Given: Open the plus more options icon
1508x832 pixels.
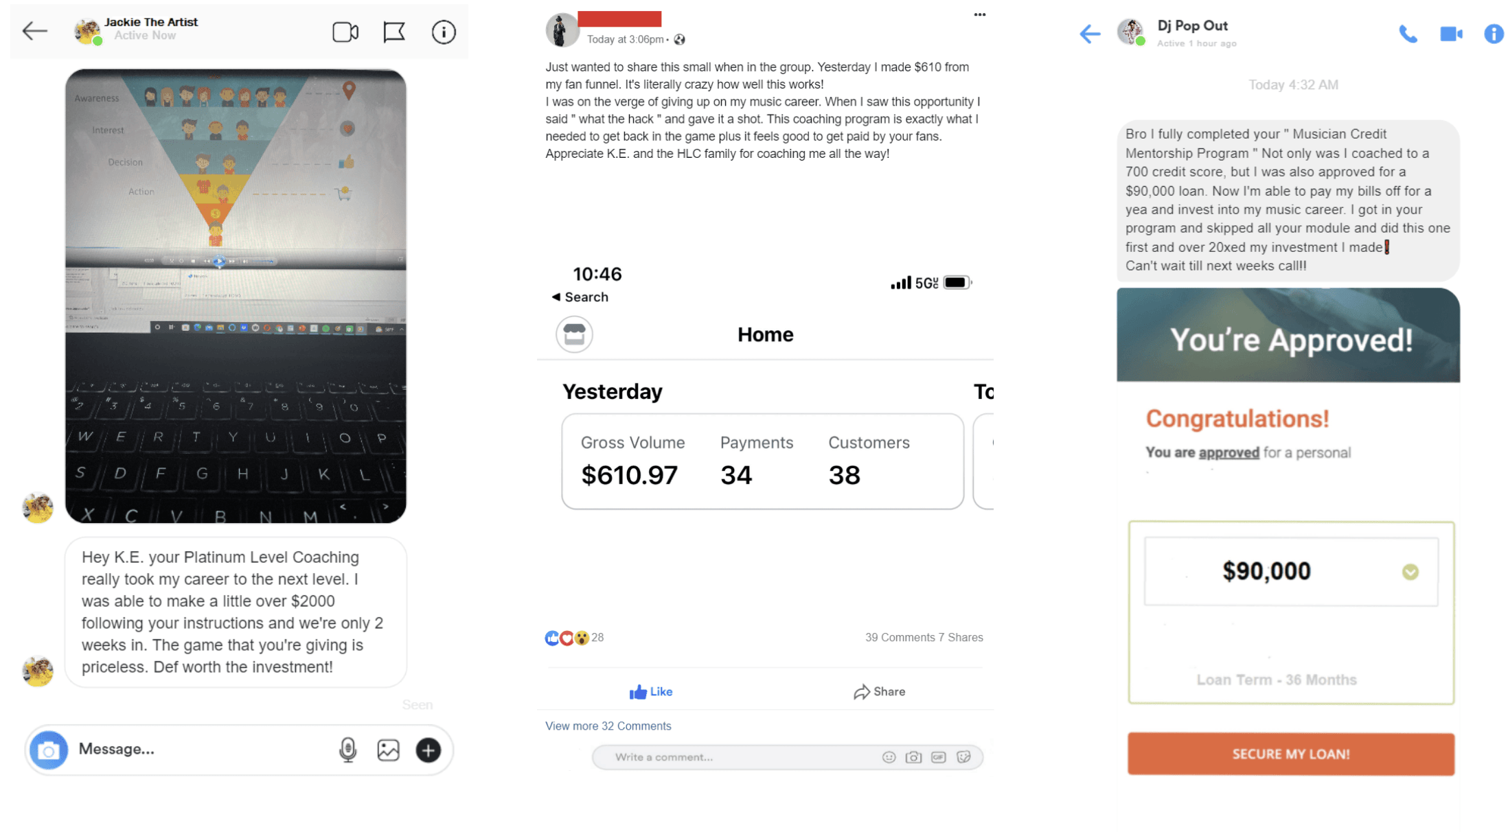Looking at the screenshot, I should pyautogui.click(x=429, y=750).
